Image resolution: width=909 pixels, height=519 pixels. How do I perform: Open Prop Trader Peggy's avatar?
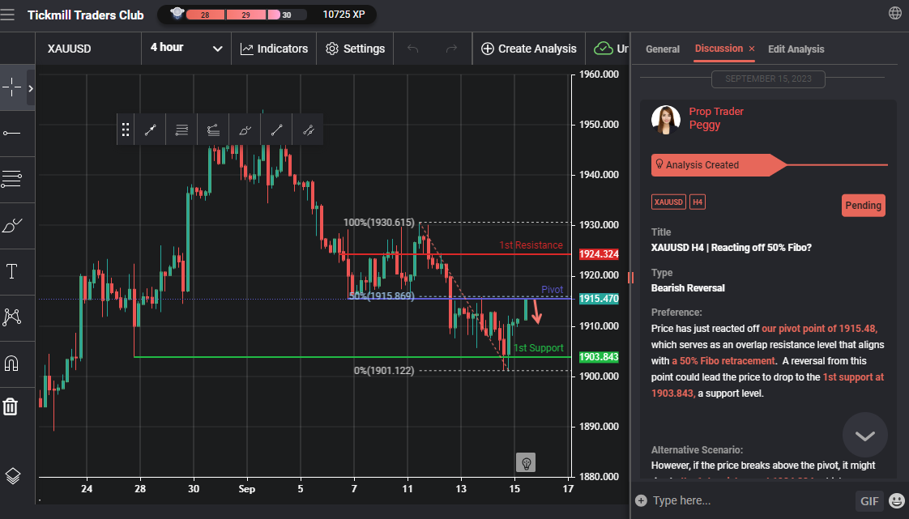tap(665, 119)
